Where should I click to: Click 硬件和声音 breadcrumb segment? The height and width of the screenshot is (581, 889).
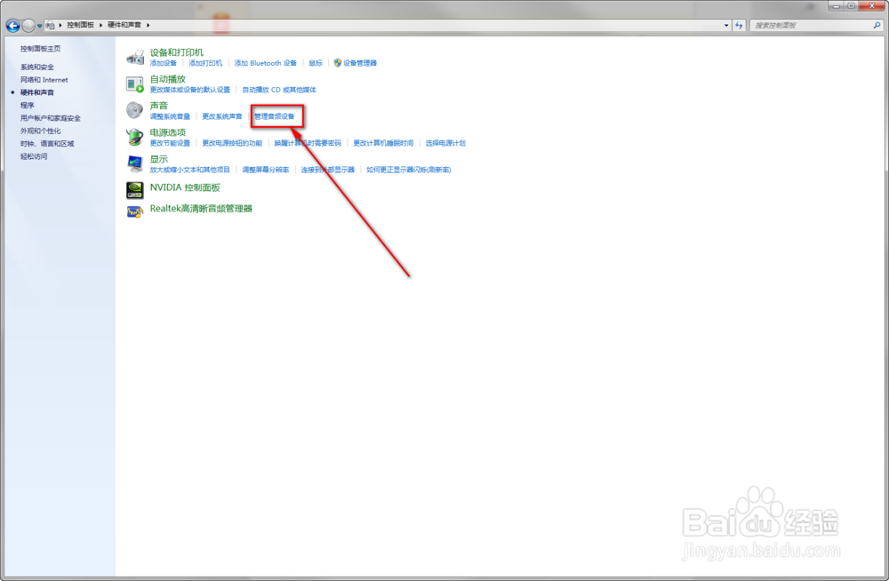124,25
